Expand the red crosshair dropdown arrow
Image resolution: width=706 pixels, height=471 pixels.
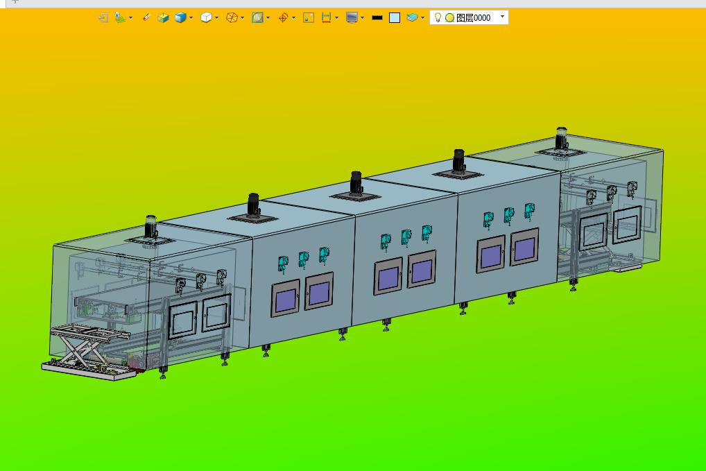pos(293,18)
